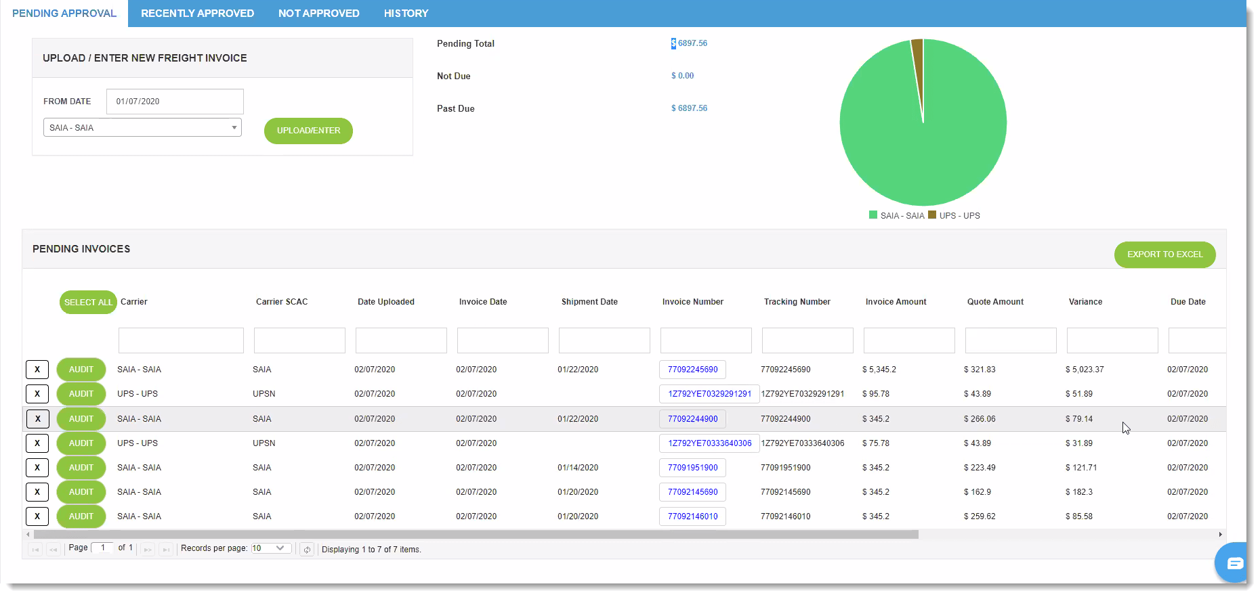The image size is (1260, 597).
Task: Audit invoice 1Z792YE70333640306
Action: coord(81,443)
